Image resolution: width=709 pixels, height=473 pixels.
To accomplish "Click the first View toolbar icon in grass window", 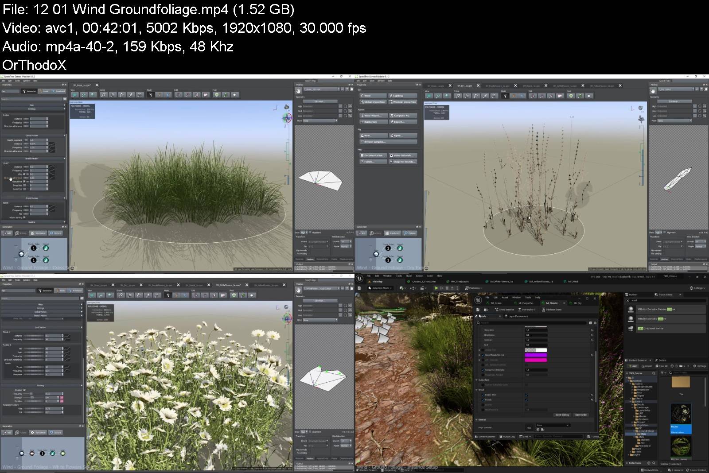I will point(74,94).
